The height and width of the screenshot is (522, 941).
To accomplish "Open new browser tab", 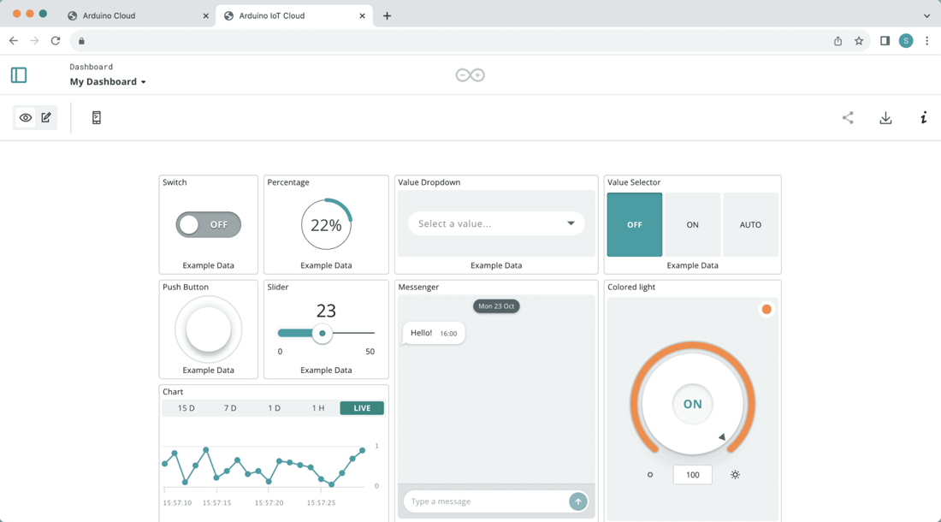I will click(x=387, y=15).
